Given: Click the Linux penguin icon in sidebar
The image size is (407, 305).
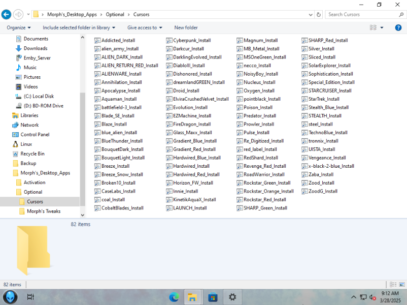Looking at the screenshot, I should tap(15, 144).
